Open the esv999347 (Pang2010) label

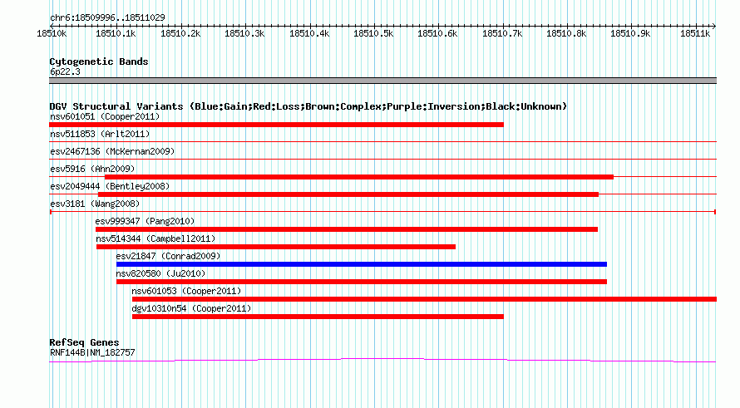coord(145,221)
